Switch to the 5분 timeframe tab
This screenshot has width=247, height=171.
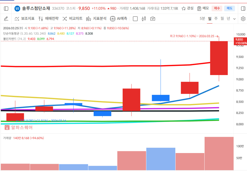[202, 19]
